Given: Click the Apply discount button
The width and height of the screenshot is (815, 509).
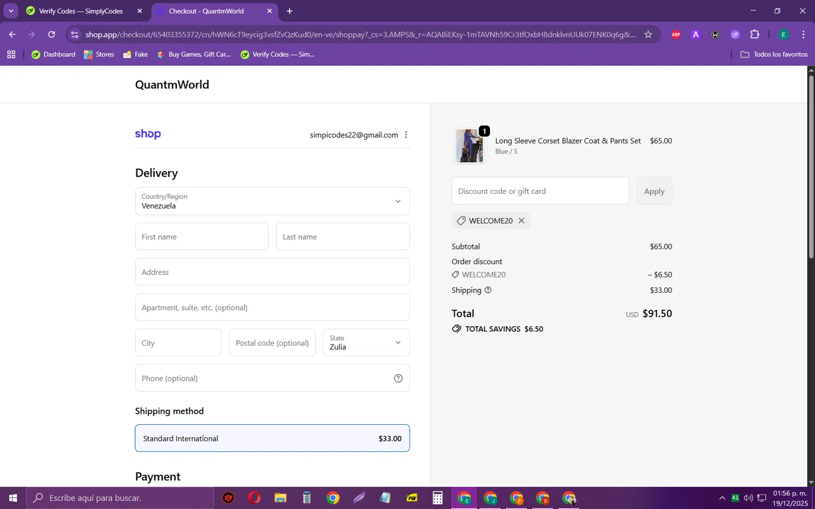Looking at the screenshot, I should pyautogui.click(x=654, y=191).
